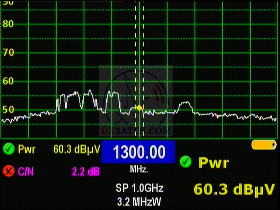Click the MHz. unit label under frequency
Viewport: 280px width, 210px height.
139,170
